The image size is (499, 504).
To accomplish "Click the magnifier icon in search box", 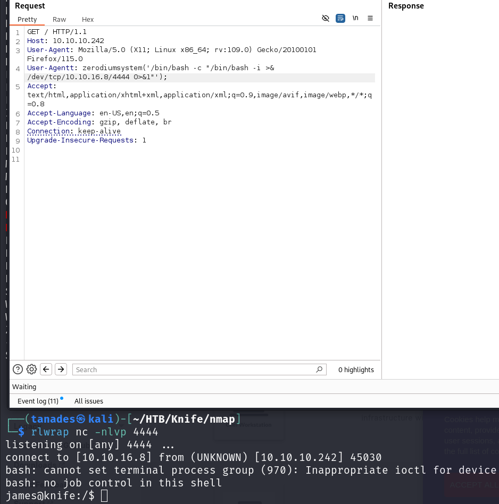I will pyautogui.click(x=319, y=369).
